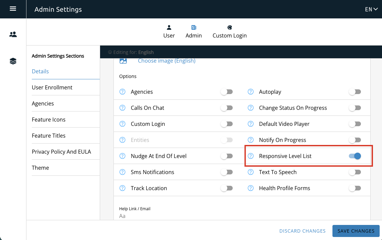
Task: Click the Custom Login palette icon
Action: click(230, 28)
